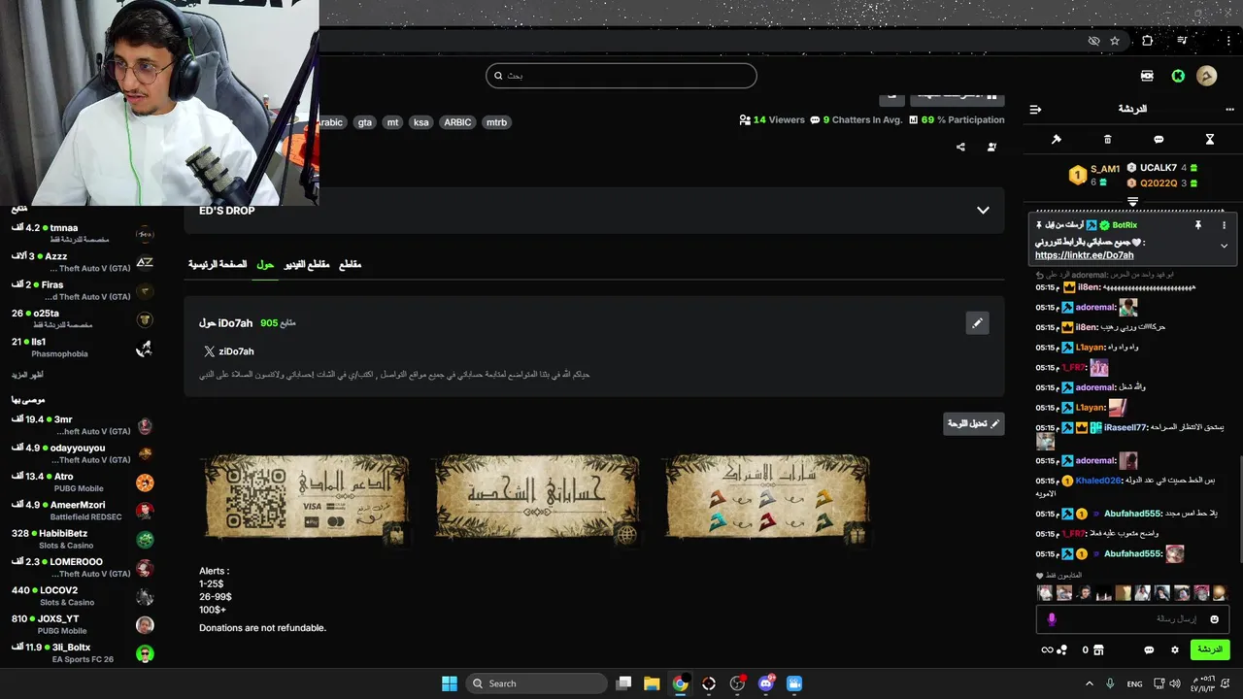Open o25ta channel in sidebar
1243x699 pixels.
(83, 319)
